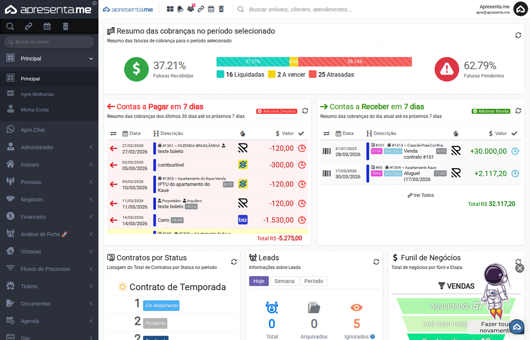Select the Hoje filter in Leads
This screenshot has height=340, width=530.
259,281
